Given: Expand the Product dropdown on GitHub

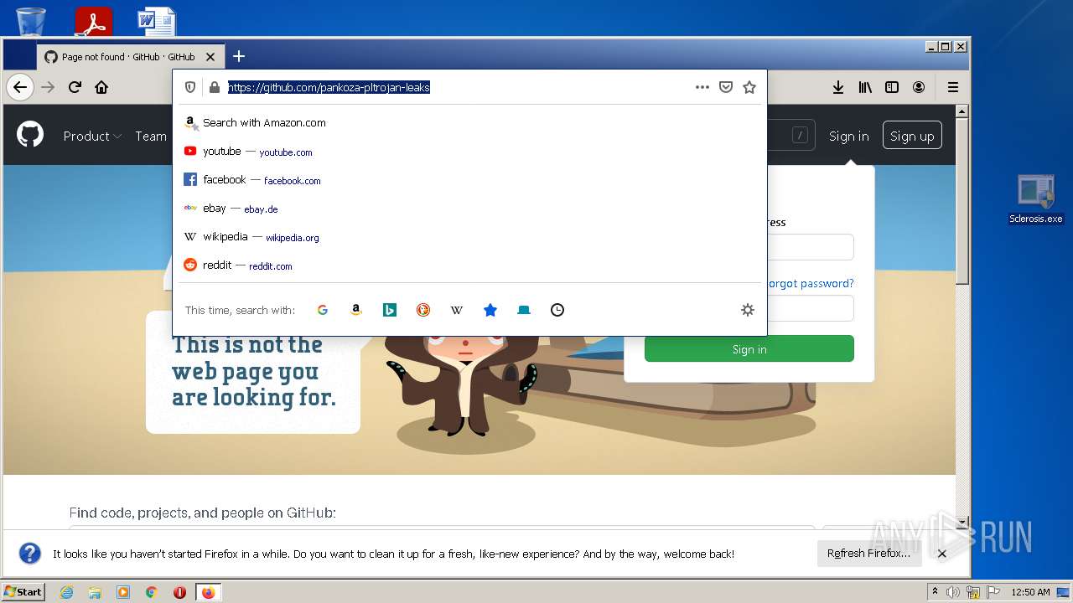Looking at the screenshot, I should pyautogui.click(x=92, y=136).
